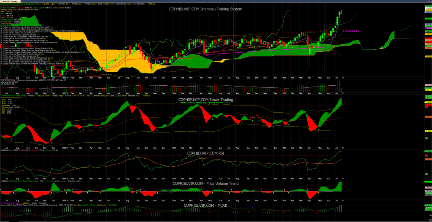Click the BookValue line in Smart Trading pane
Viewport: 432px width, 222px height.
coord(8,106)
